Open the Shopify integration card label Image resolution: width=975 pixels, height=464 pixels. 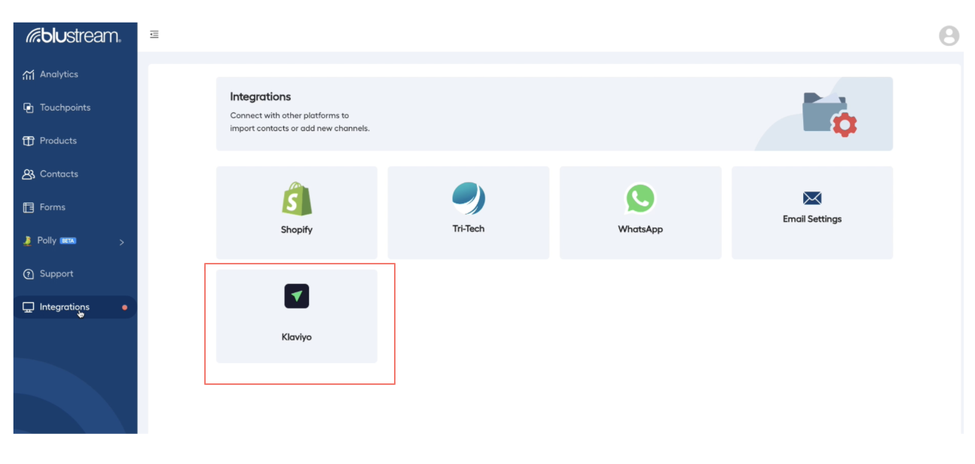297,230
